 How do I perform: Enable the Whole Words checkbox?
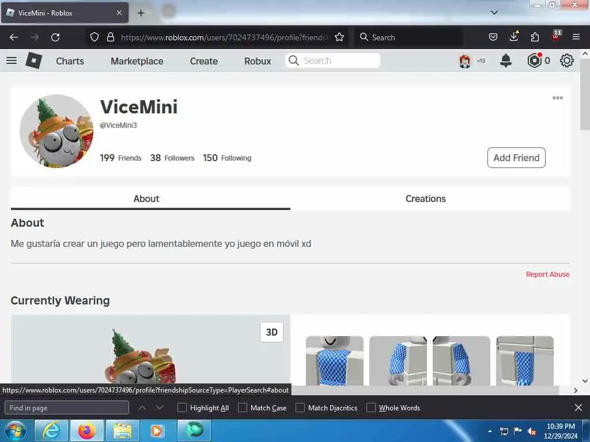(371, 407)
